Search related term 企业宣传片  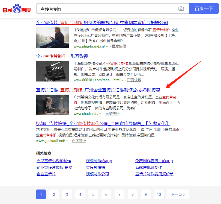pyautogui.click(x=46, y=174)
